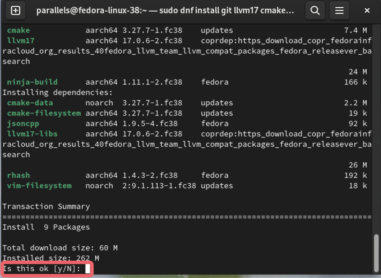Click the 'Install 9 Packages' line

(46, 227)
